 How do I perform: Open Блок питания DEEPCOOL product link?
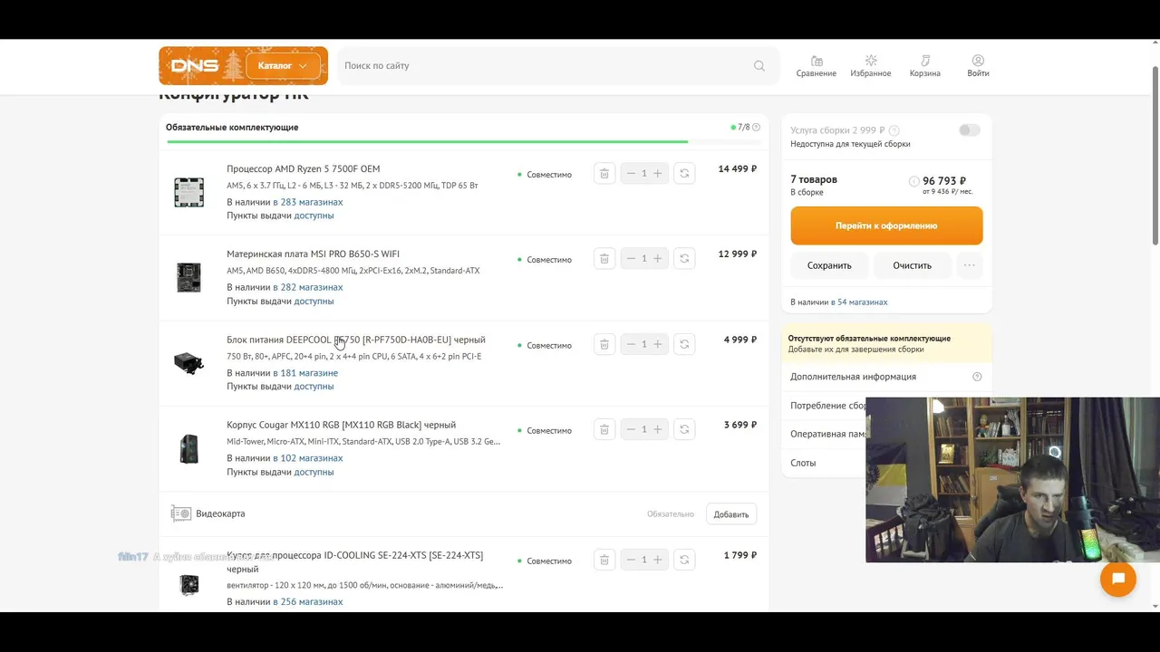pos(356,340)
